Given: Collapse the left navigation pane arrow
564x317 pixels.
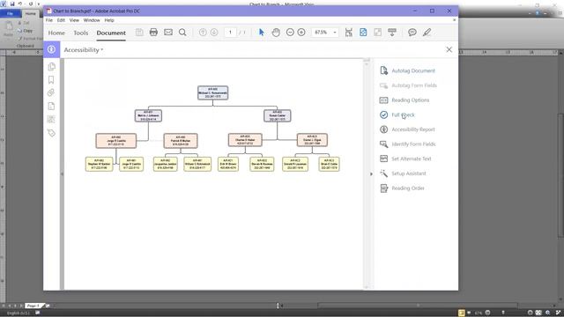Looking at the screenshot, I should pyautogui.click(x=62, y=174).
